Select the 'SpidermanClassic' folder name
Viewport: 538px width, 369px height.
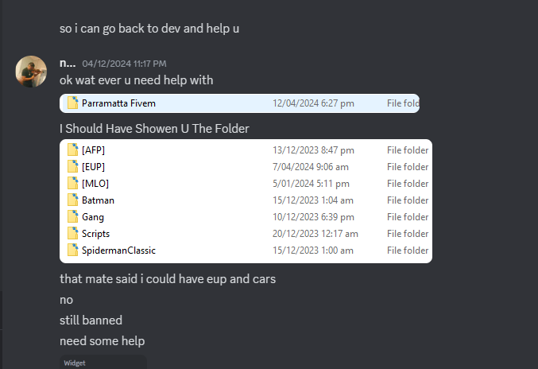118,251
